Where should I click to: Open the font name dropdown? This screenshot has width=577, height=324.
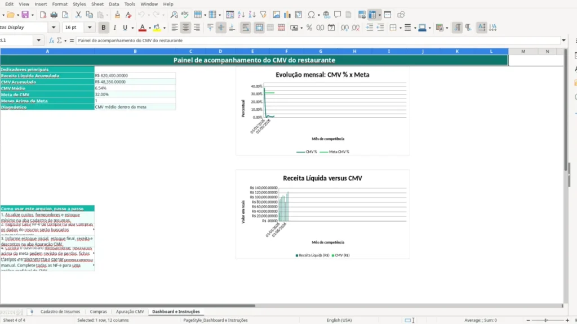click(54, 28)
